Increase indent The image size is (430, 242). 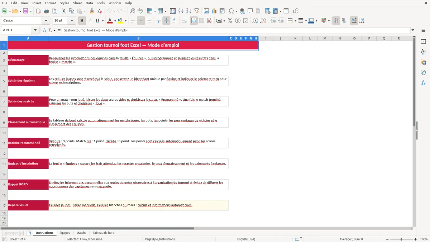point(273,21)
